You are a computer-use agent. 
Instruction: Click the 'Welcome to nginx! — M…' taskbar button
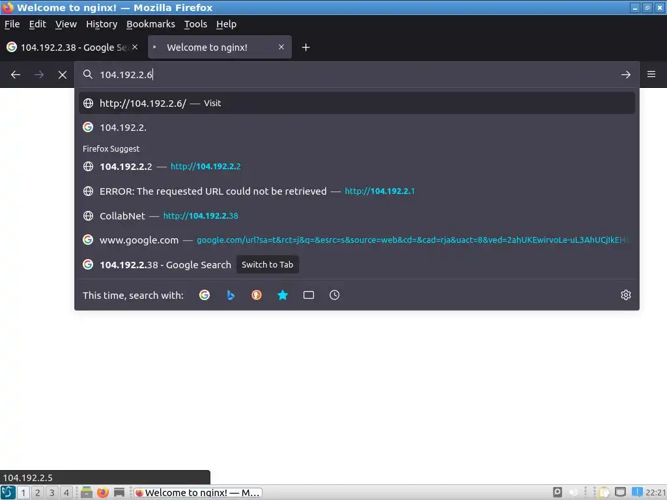pyautogui.click(x=197, y=493)
